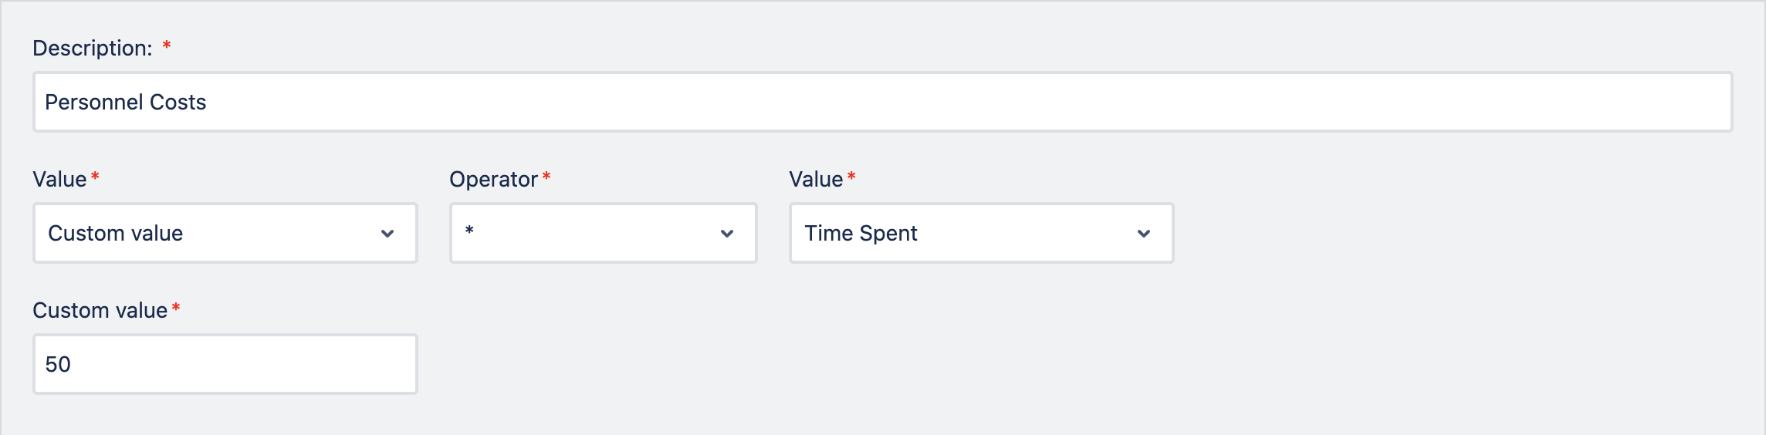Click the left "Value" label above Custom value dropdown
The image size is (1766, 435).
(59, 179)
